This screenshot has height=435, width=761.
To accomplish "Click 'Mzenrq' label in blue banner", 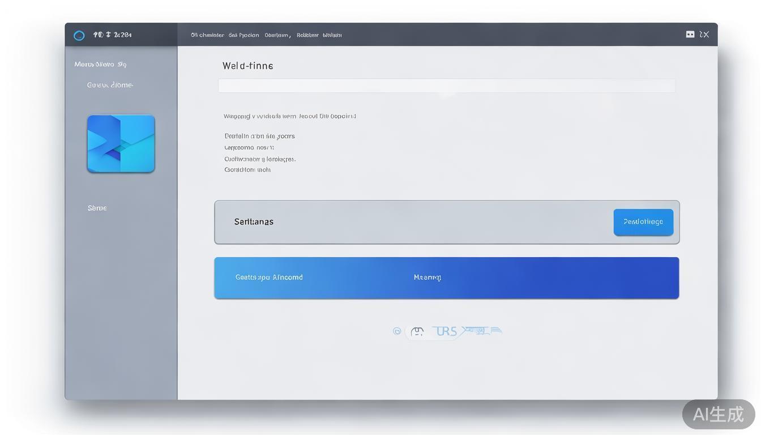I will 427,278.
